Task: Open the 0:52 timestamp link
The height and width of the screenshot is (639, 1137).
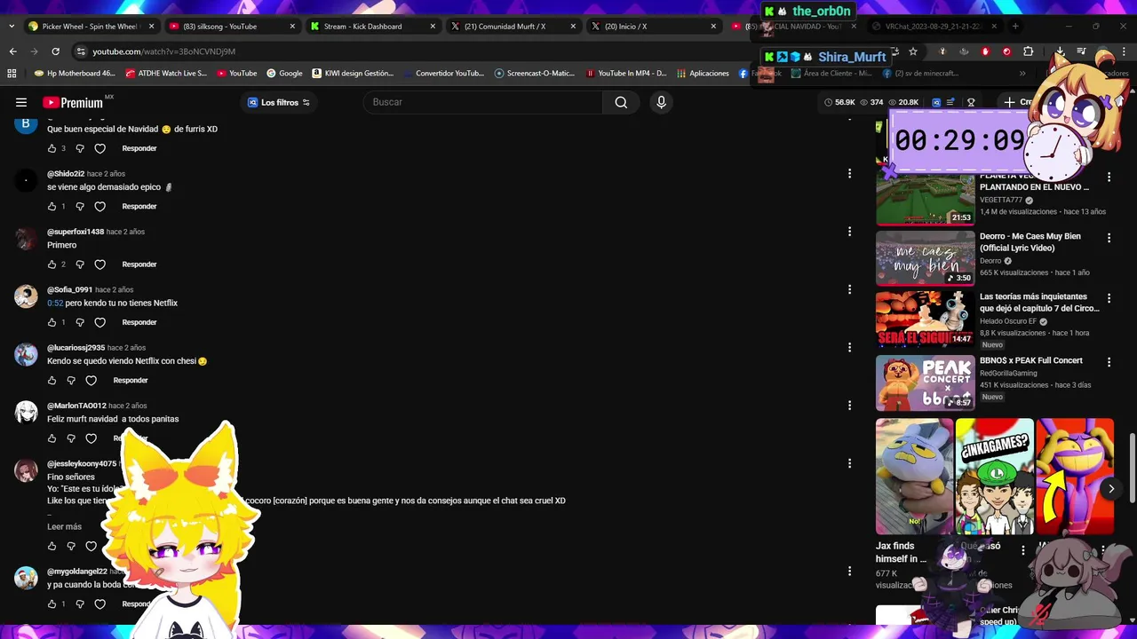Action: [55, 304]
